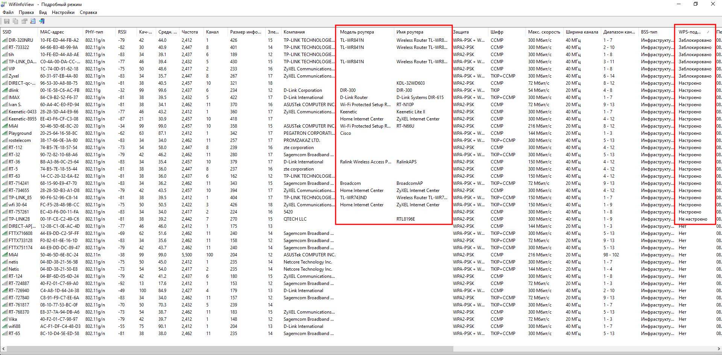The height and width of the screenshot is (355, 722).
Task: Click the Частота column header
Action: pyautogui.click(x=189, y=32)
